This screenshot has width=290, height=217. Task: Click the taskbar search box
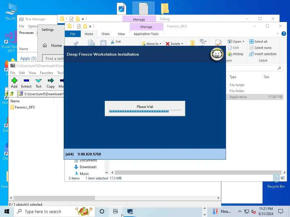tap(54, 211)
